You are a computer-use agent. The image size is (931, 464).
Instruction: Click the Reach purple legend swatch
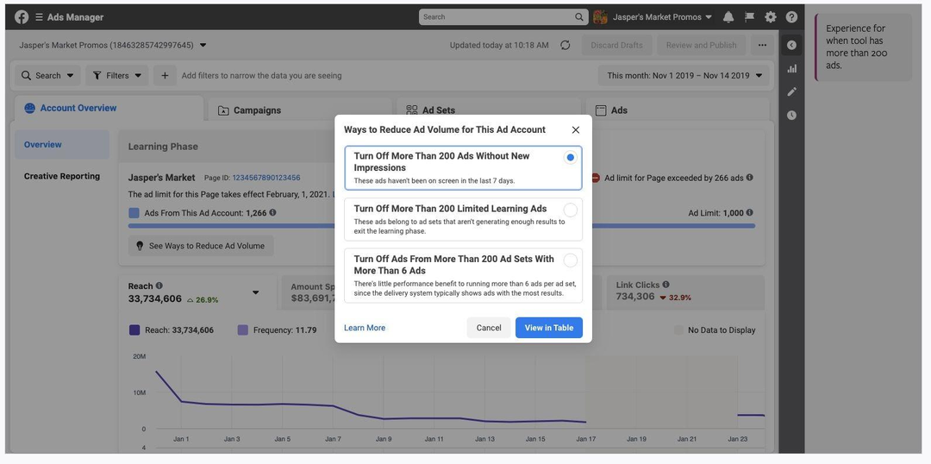tap(134, 329)
